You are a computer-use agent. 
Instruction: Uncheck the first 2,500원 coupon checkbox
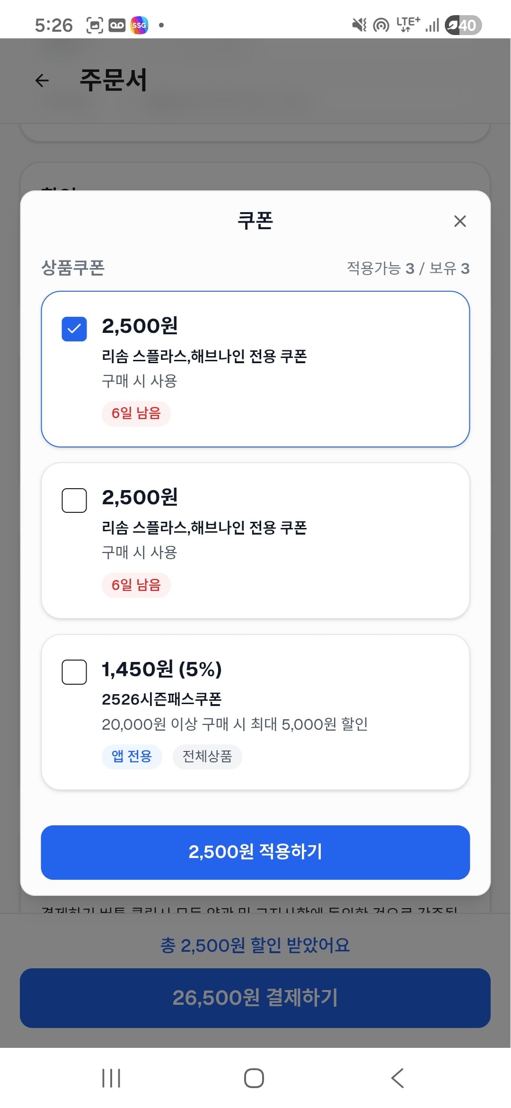click(74, 329)
